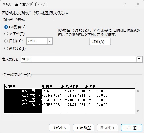Click the range collapse arrow icon

pos(139,59)
